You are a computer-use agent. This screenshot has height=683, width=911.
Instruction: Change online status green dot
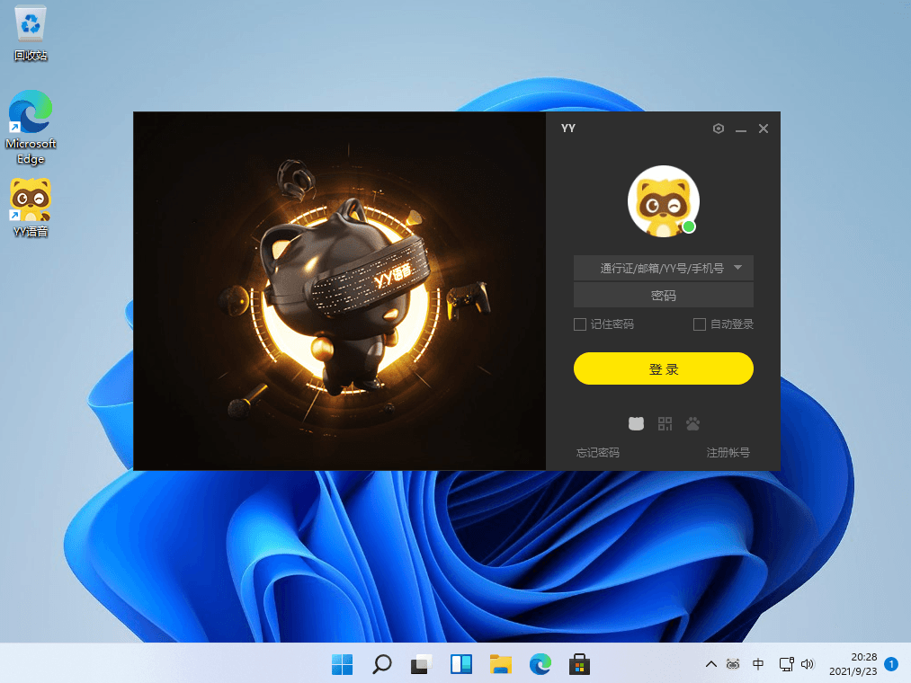[689, 227]
